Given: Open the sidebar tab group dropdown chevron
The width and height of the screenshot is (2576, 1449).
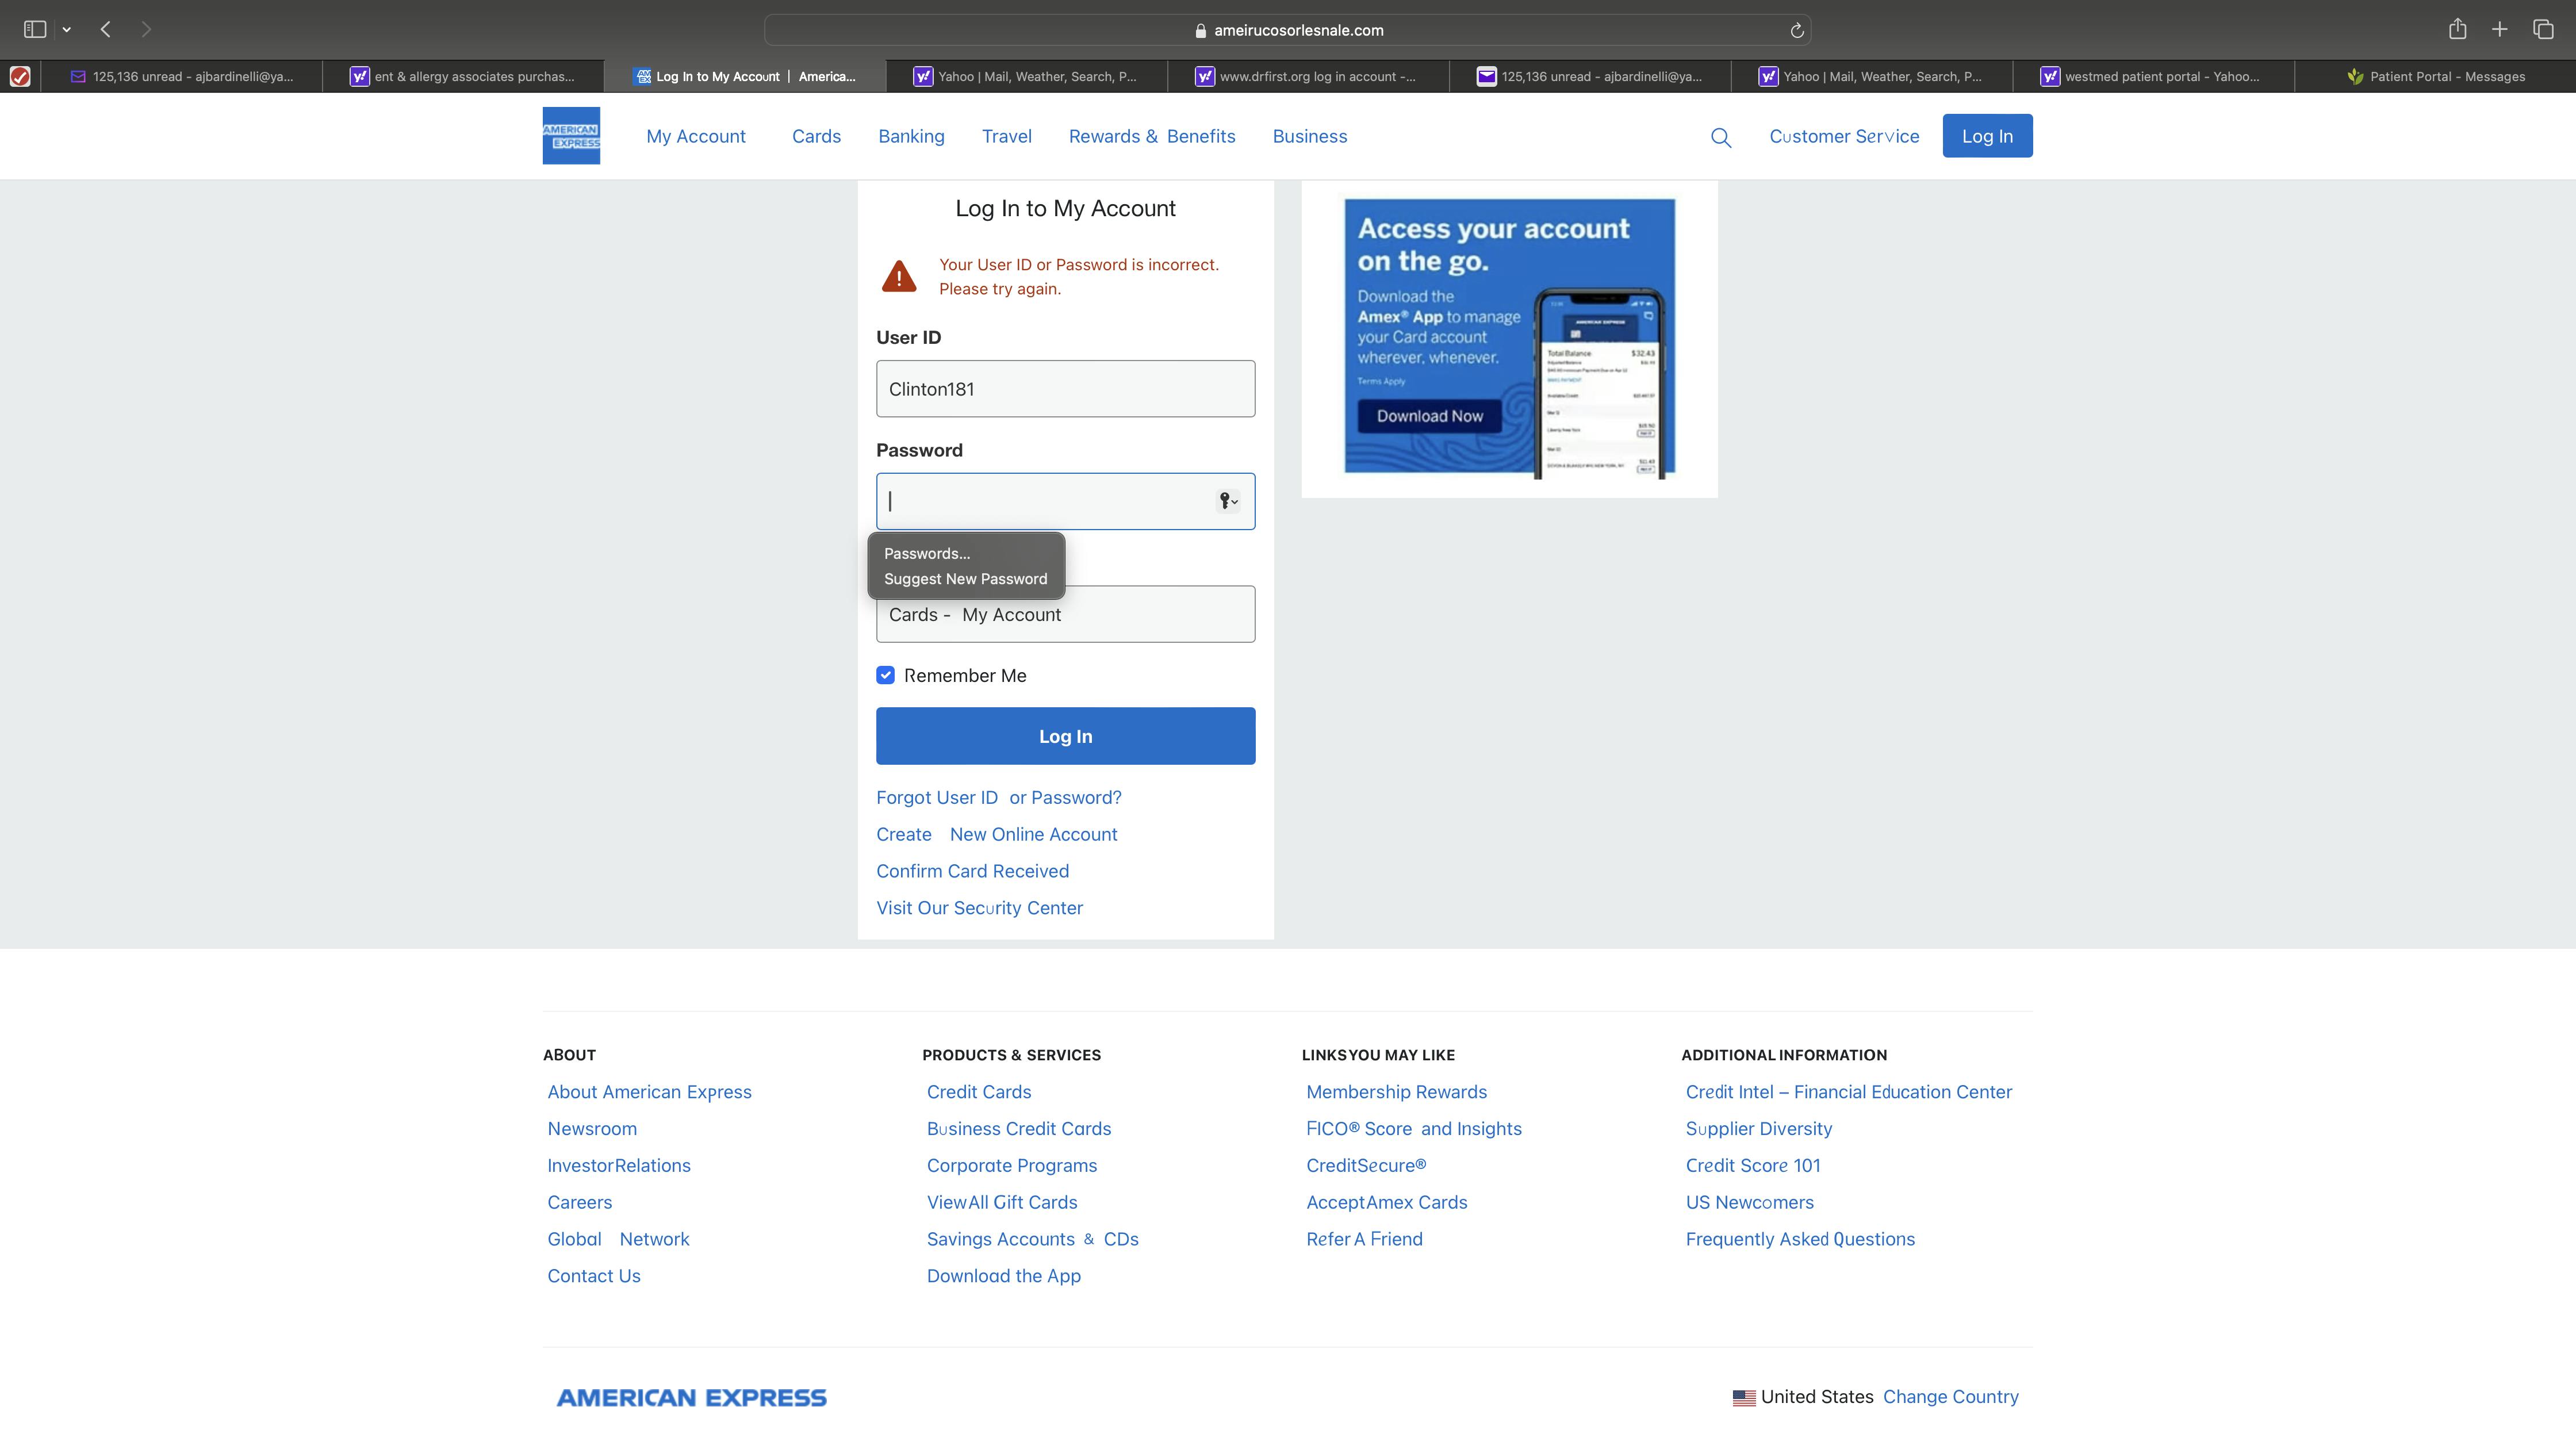Looking at the screenshot, I should (x=67, y=30).
